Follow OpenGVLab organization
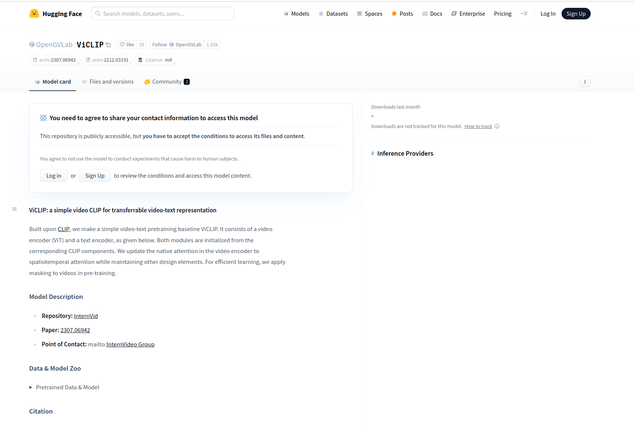The height and width of the screenshot is (427, 634). tap(177, 44)
